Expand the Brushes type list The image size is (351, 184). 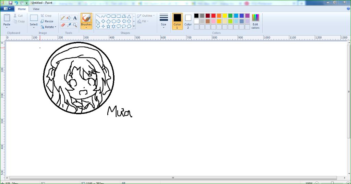click(x=86, y=28)
